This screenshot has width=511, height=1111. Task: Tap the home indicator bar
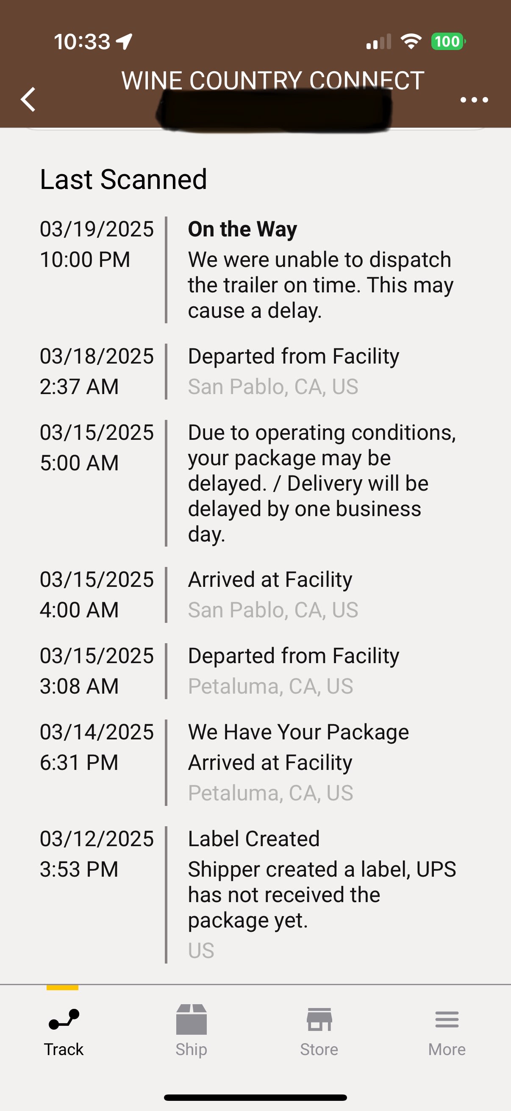click(255, 1097)
